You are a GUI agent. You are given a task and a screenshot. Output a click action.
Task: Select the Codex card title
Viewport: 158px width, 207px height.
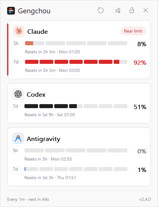point(36,95)
